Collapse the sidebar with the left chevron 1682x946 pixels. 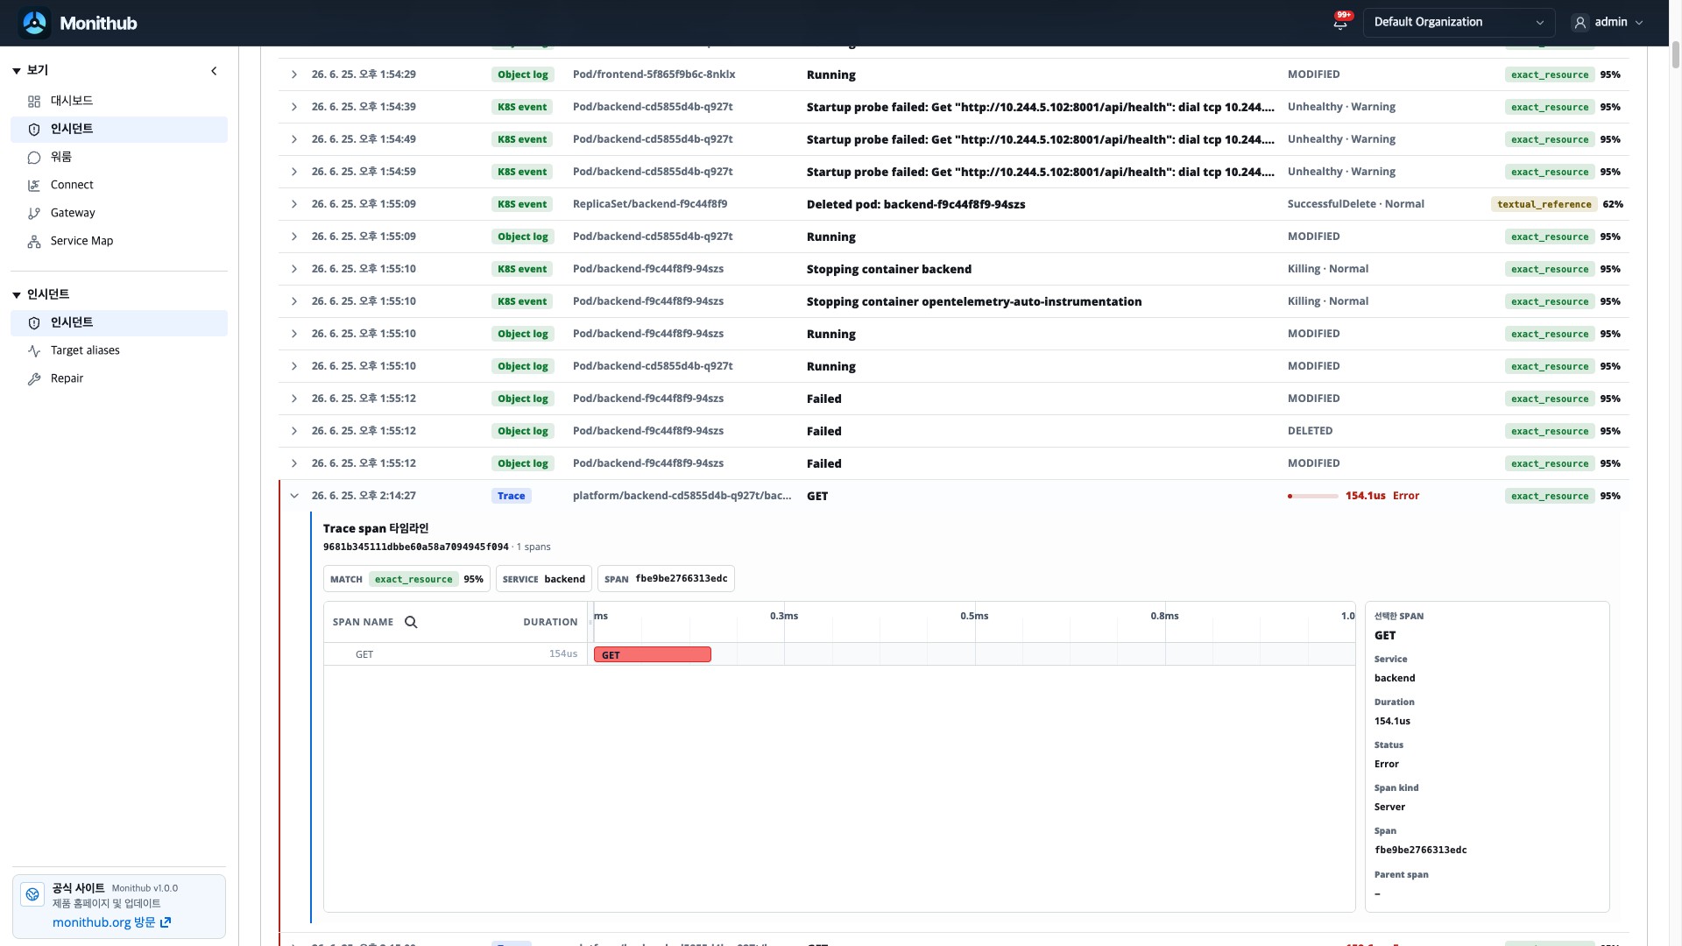(214, 71)
